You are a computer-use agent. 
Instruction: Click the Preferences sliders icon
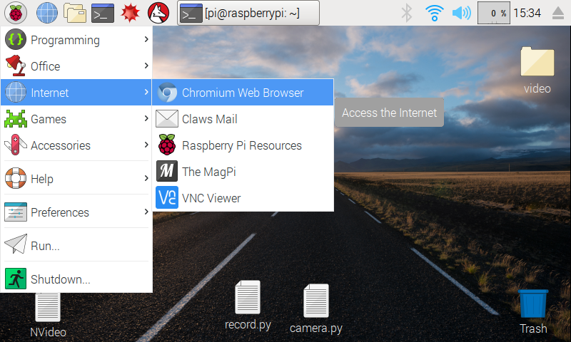16,212
